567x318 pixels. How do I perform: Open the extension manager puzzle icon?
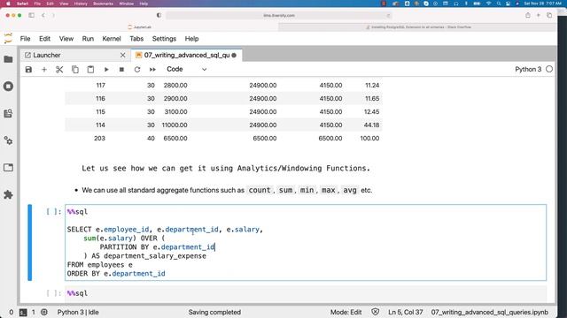pos(8,194)
